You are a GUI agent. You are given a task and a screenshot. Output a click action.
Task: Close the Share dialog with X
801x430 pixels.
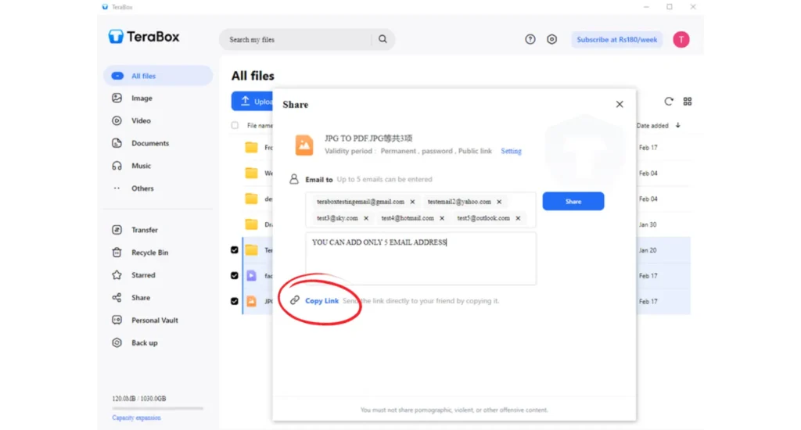[x=620, y=104]
